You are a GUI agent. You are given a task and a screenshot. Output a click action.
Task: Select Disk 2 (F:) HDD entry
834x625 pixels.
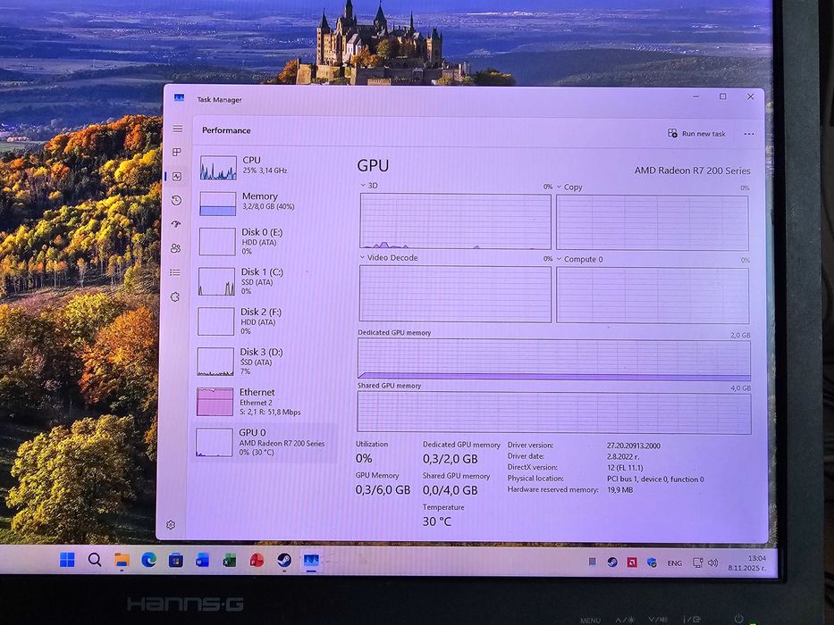(268, 321)
